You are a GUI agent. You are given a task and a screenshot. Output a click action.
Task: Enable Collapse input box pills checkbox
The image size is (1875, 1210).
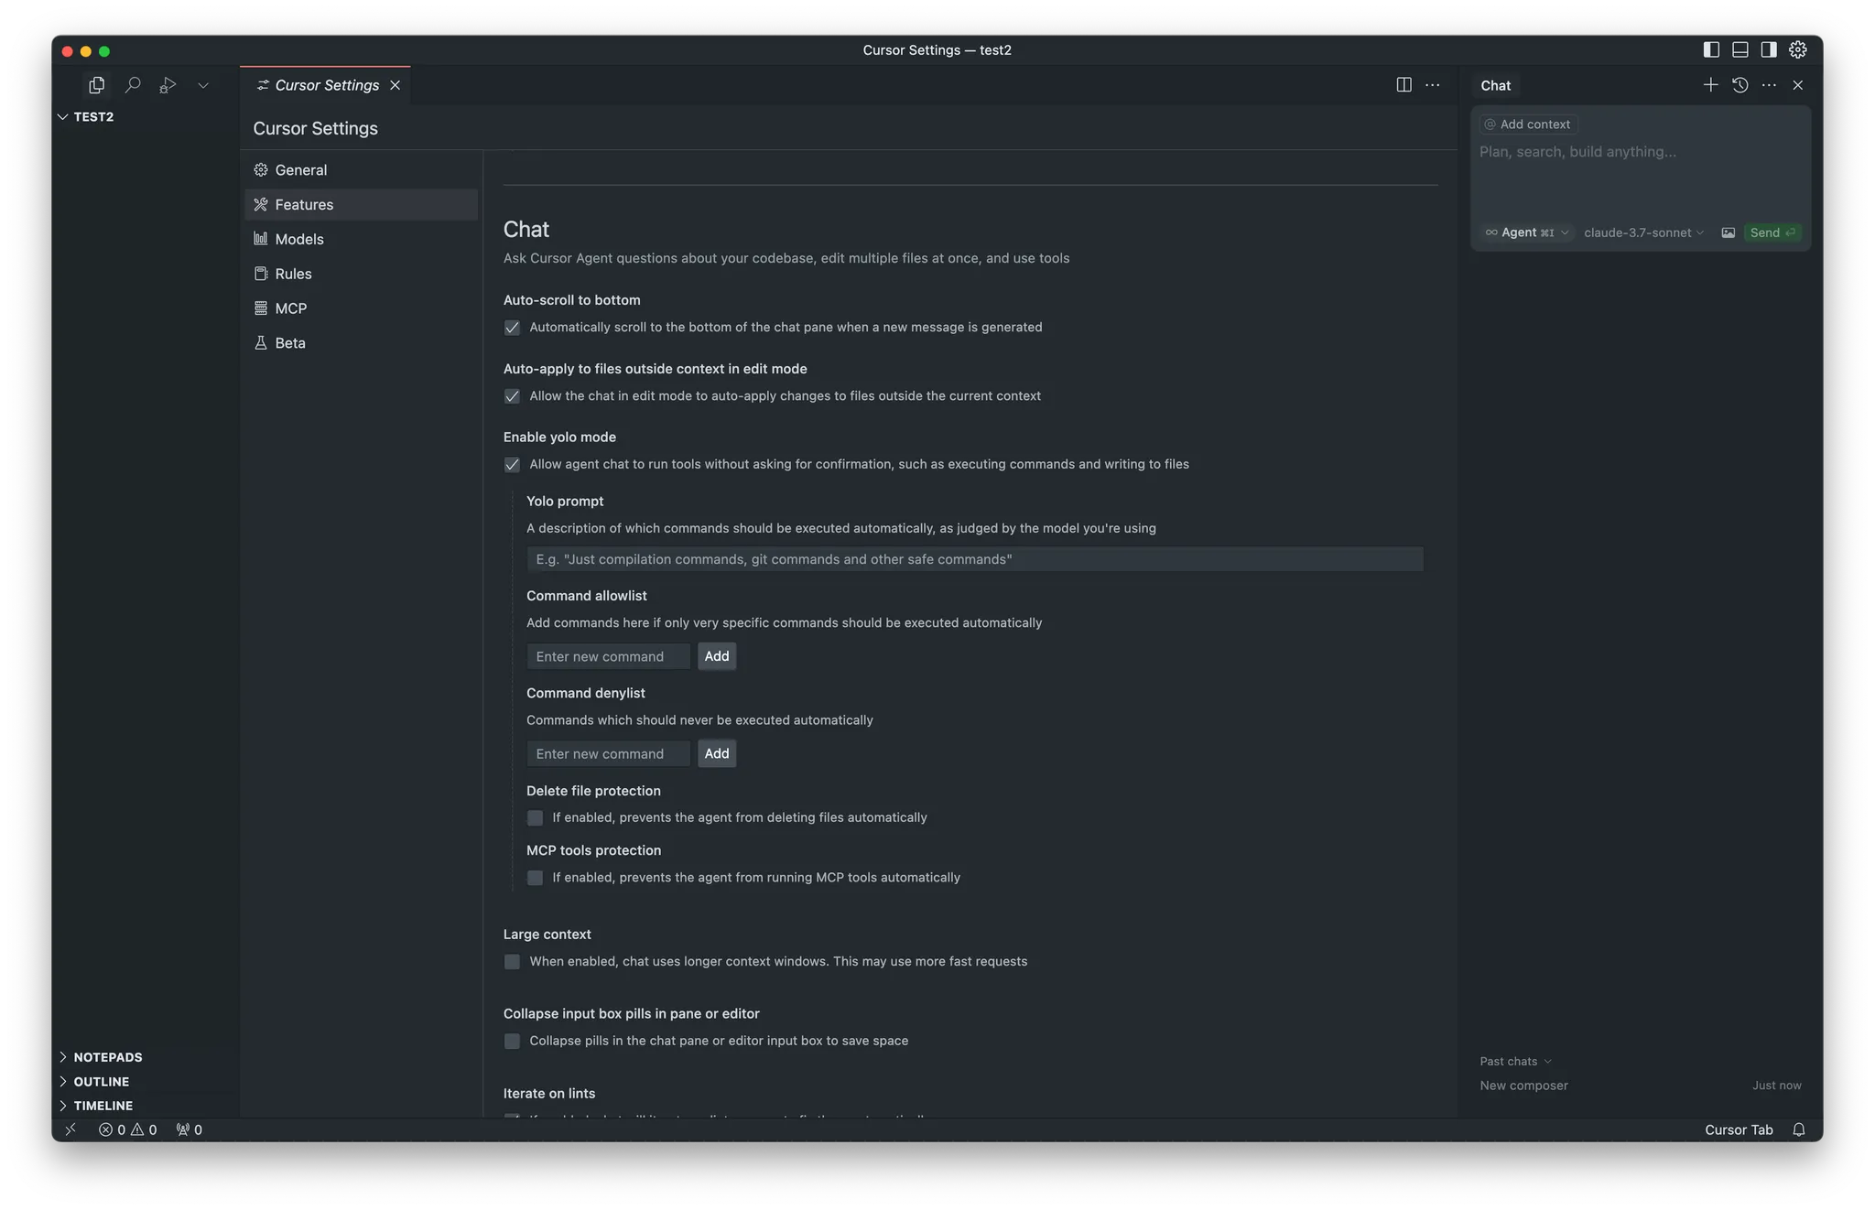click(x=512, y=1042)
